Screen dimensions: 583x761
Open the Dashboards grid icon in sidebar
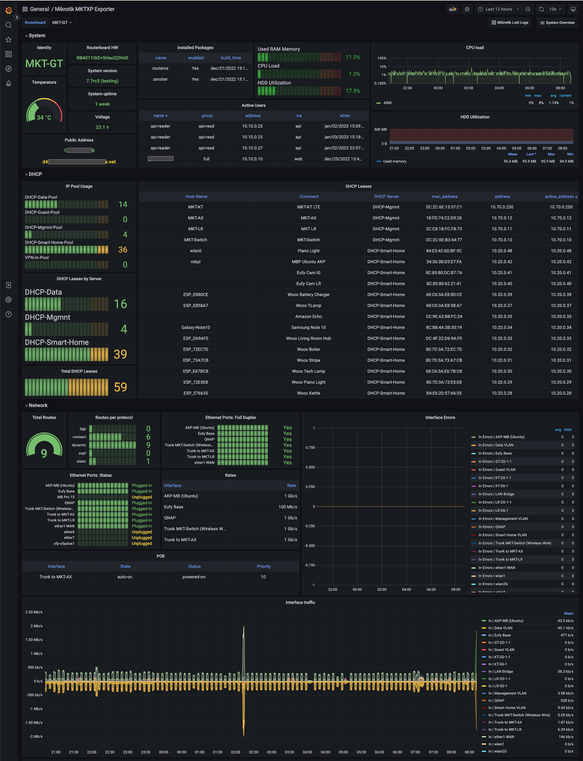[x=9, y=54]
